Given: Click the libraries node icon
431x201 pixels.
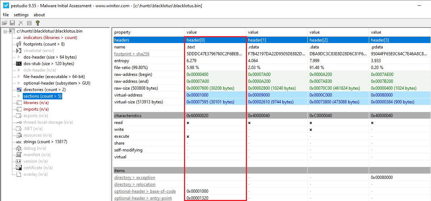Looking at the screenshot, I should coord(19,103).
